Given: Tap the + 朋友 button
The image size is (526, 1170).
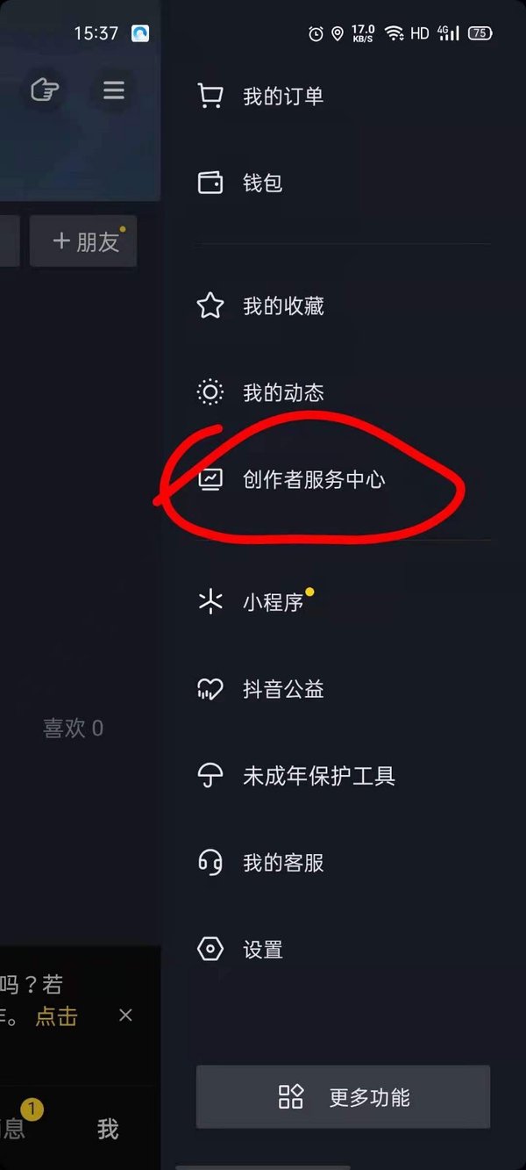Looking at the screenshot, I should (x=84, y=241).
